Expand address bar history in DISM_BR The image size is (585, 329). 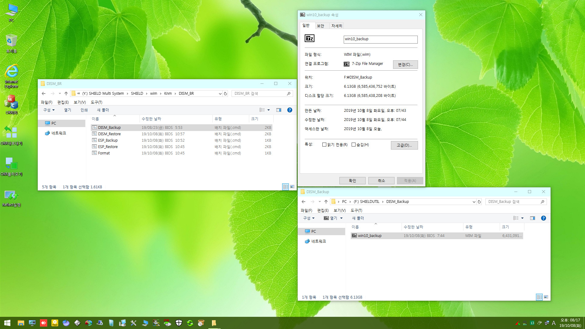point(220,94)
